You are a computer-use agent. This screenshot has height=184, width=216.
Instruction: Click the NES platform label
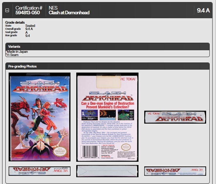(x=53, y=8)
